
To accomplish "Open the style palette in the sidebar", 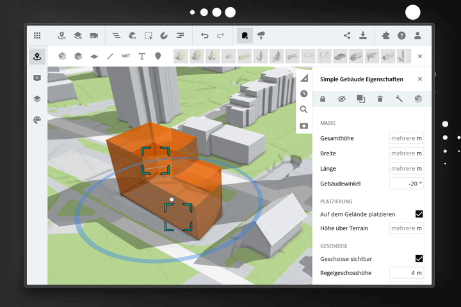I will 37,120.
